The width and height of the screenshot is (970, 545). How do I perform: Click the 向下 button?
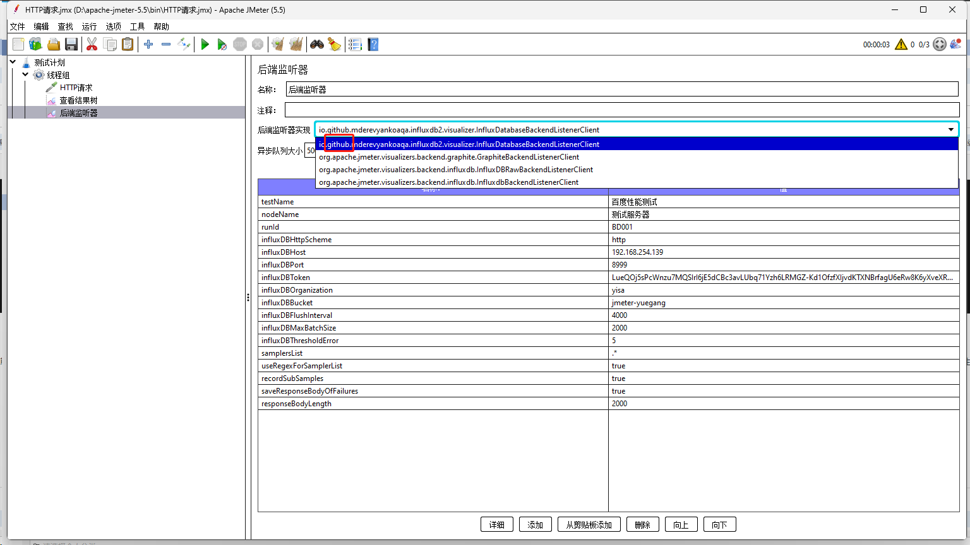pos(720,525)
